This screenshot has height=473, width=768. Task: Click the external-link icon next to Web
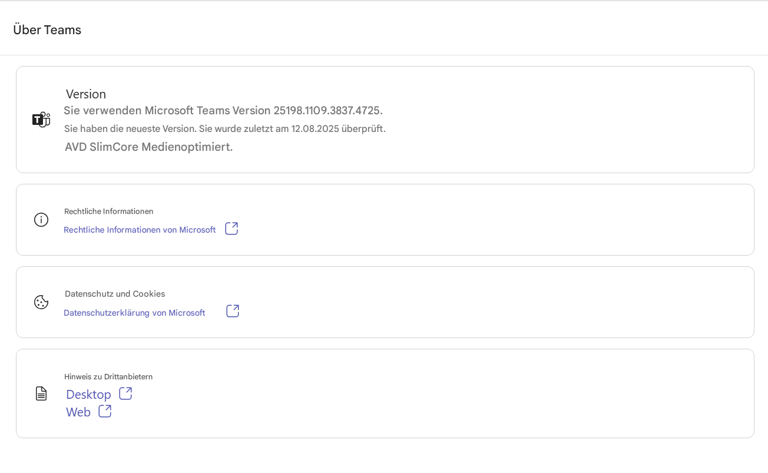pos(105,411)
